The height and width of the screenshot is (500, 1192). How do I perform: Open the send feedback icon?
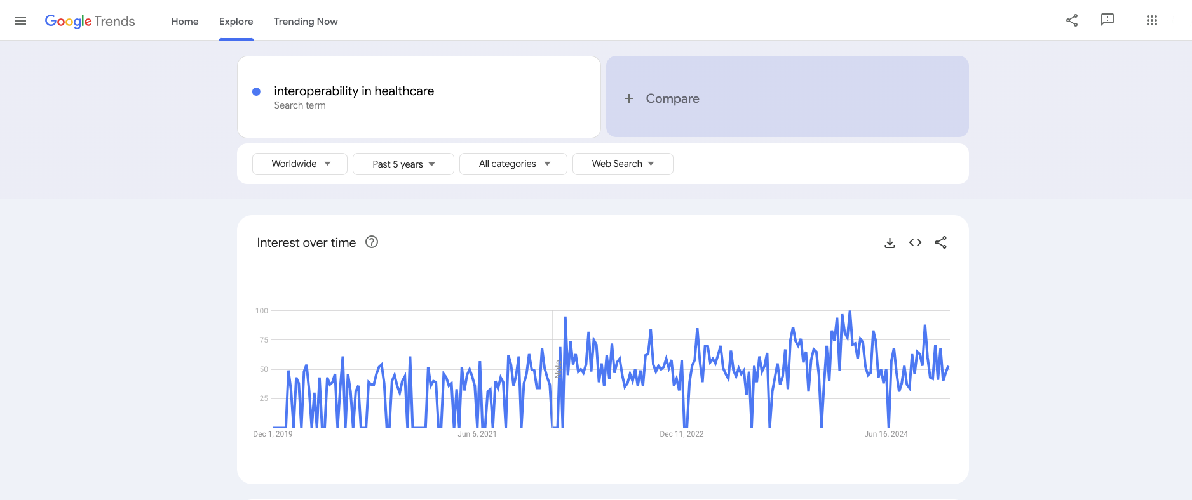point(1107,20)
